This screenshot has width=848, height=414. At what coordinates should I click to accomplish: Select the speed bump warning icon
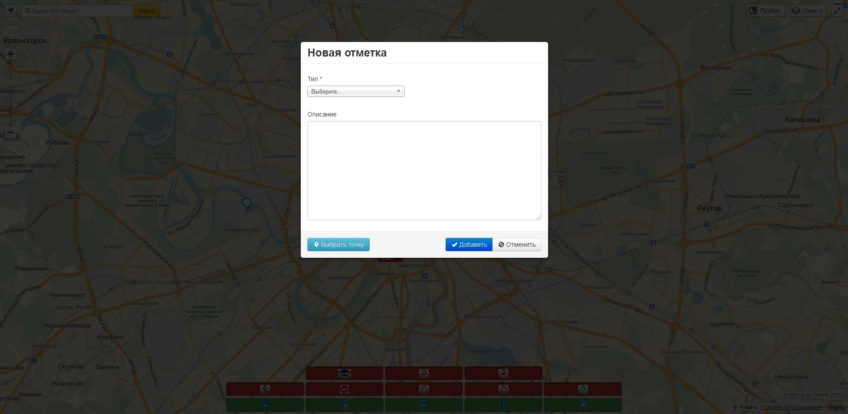424,389
